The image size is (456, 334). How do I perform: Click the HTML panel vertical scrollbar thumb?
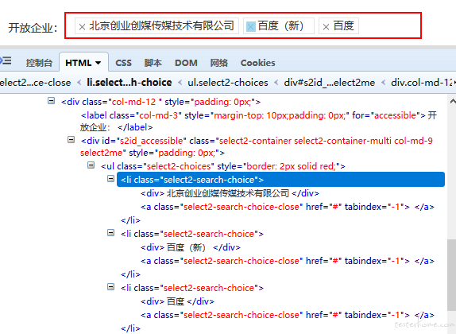[x=452, y=275]
